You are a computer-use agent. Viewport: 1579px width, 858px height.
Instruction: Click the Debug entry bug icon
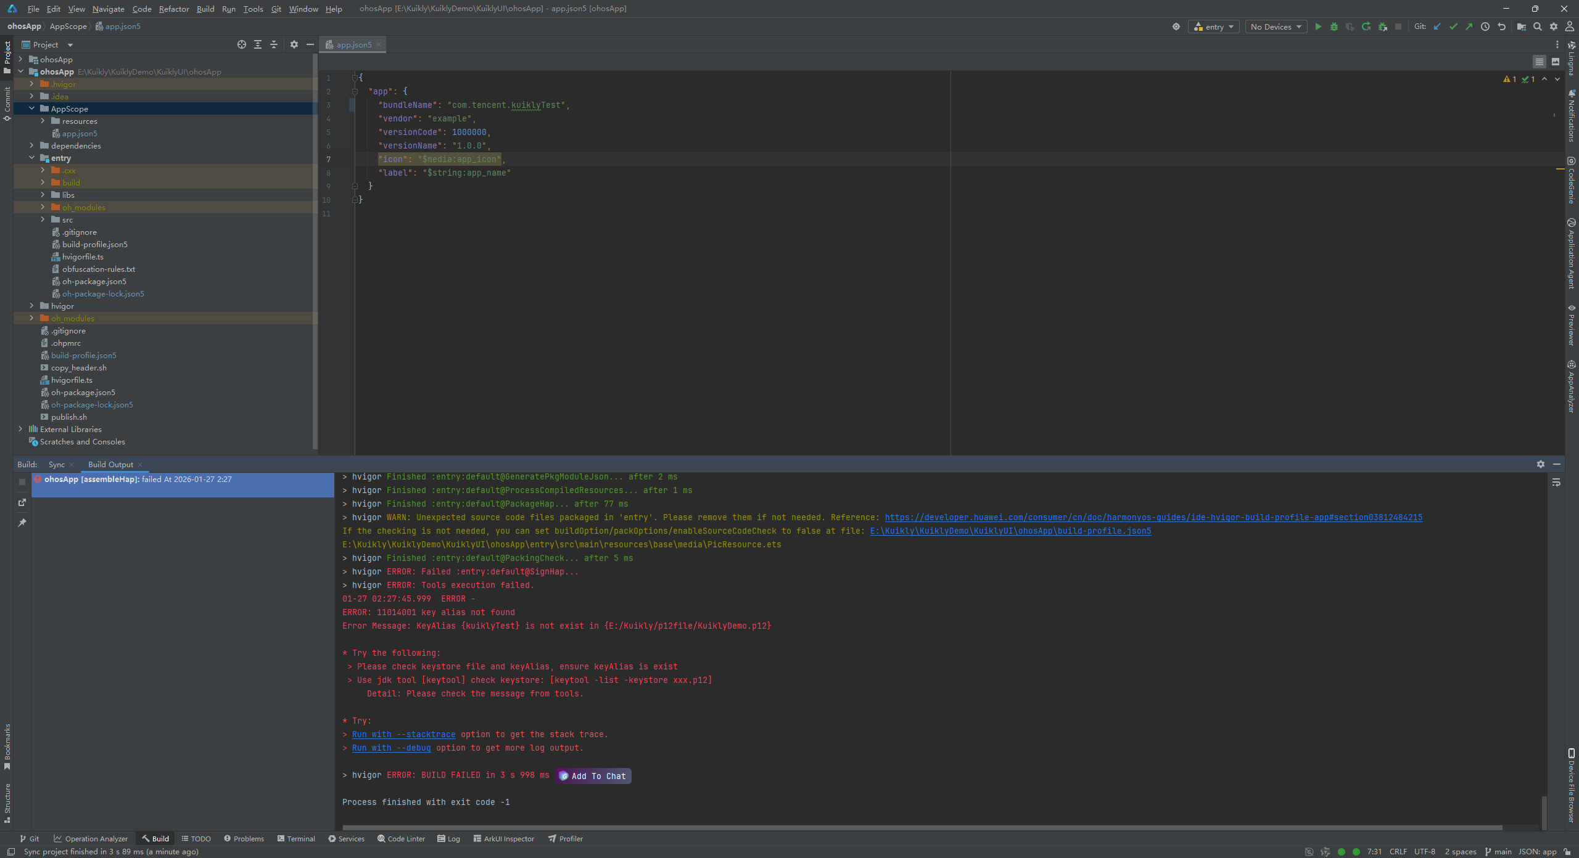click(x=1334, y=27)
